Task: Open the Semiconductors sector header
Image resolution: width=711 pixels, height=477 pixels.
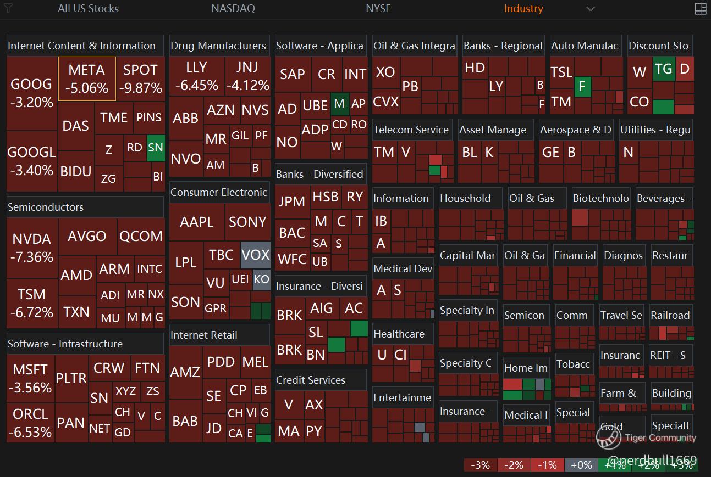Action: tap(85, 207)
